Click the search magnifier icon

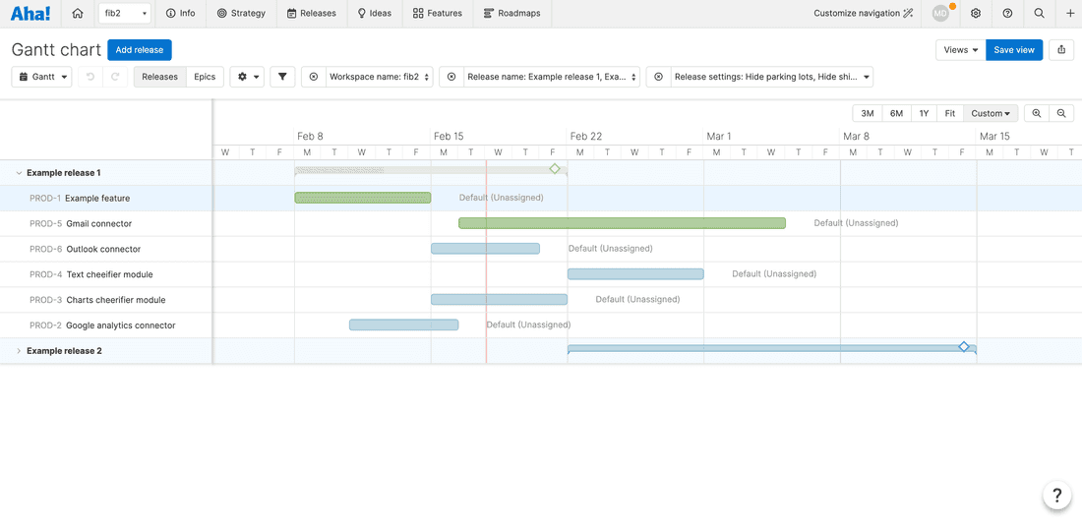1040,13
